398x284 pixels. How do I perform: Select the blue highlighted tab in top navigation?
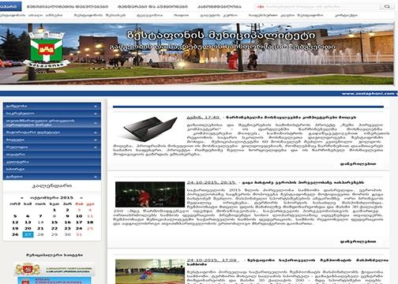[10, 6]
